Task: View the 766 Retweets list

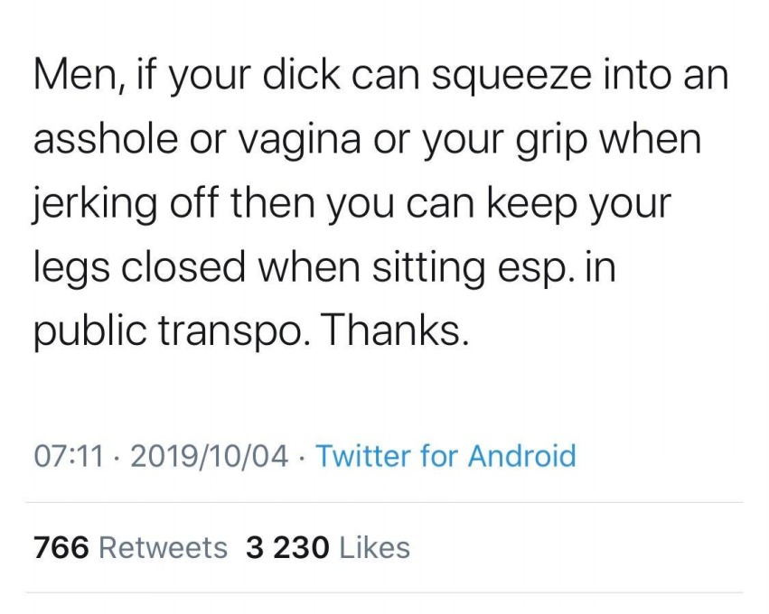Action: [x=130, y=548]
